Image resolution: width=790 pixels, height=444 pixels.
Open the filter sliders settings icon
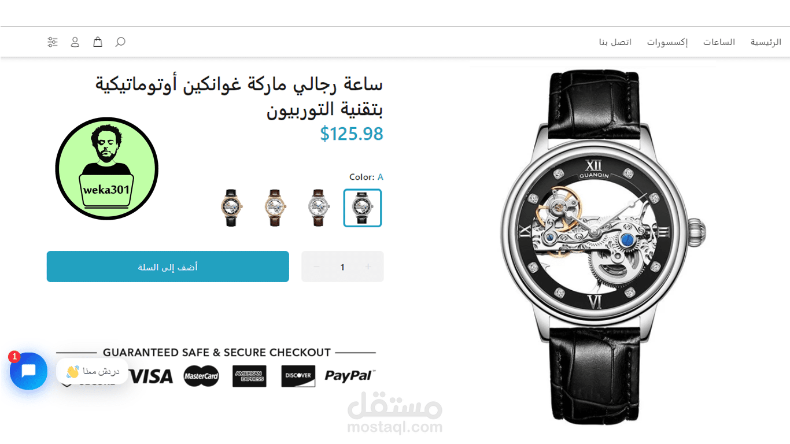[53, 42]
